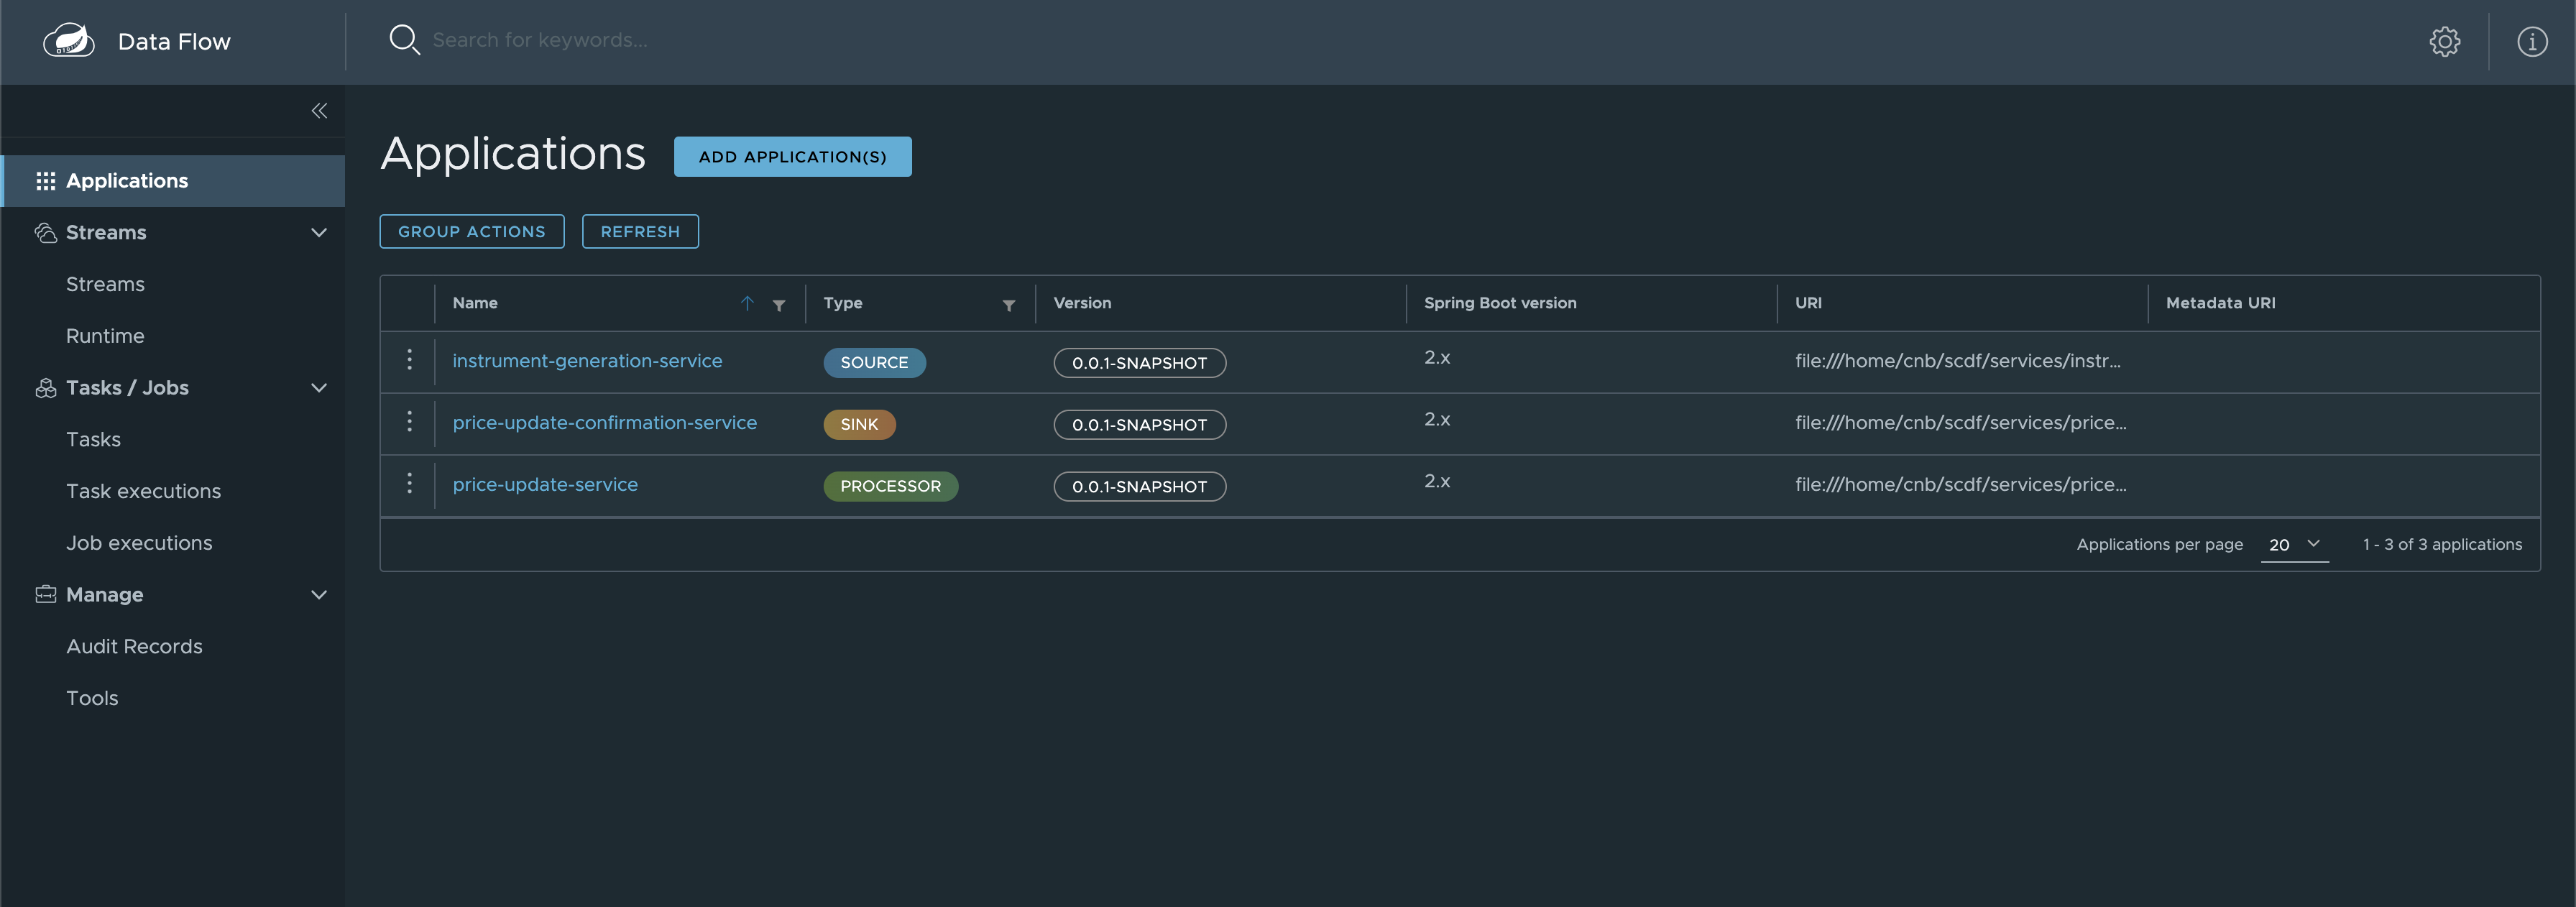Screen dimensions: 2576x907
Task: Open actions menu for price-update-confirmation-service row
Action: pos(409,422)
